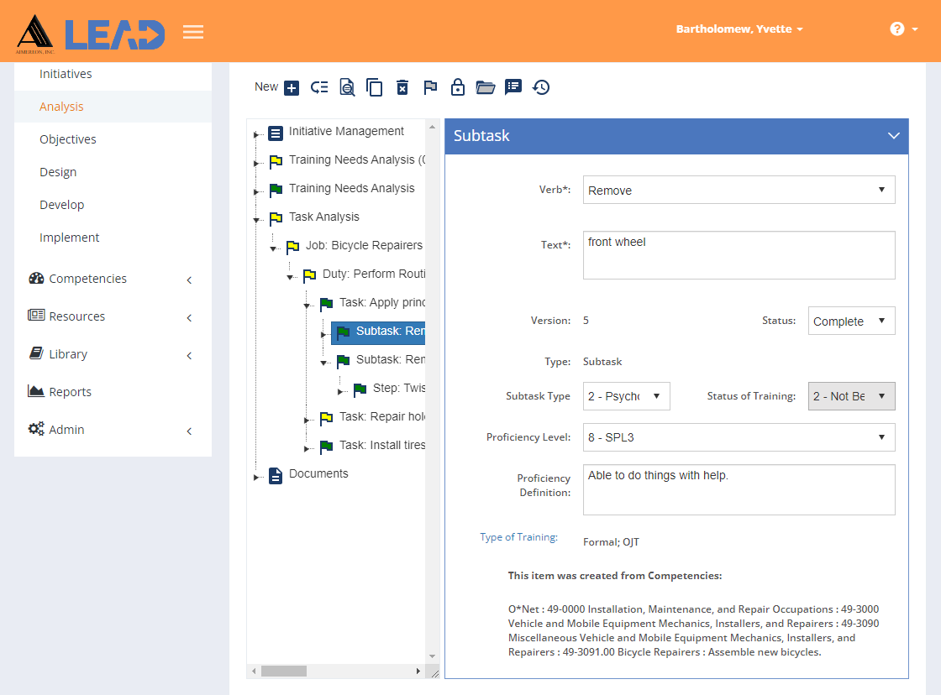Select Duty: Perform Routi tree item
Image resolution: width=941 pixels, height=695 pixels.
[x=374, y=274]
